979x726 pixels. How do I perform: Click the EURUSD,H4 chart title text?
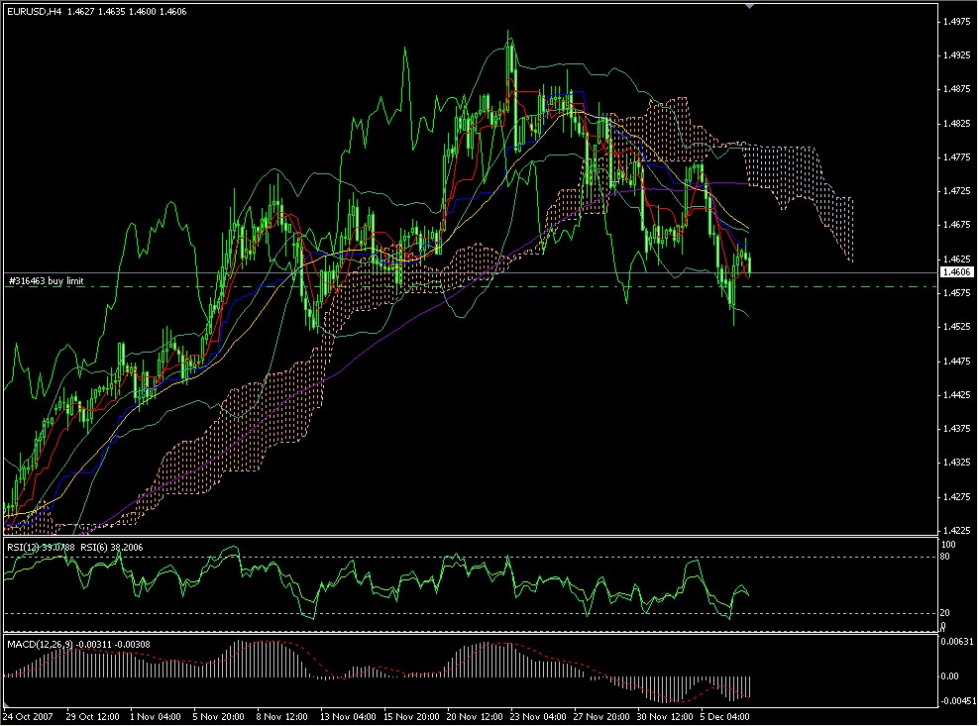click(x=33, y=12)
